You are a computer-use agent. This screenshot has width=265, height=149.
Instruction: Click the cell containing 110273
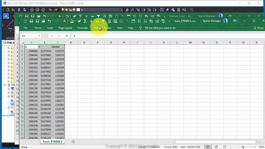58,51
